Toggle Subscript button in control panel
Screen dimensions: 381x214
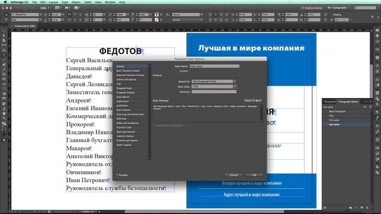(x=75, y=20)
